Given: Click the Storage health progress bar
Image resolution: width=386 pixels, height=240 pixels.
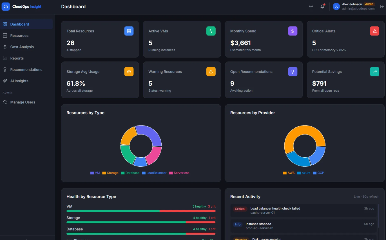Looking at the screenshot, I should tap(141, 222).
